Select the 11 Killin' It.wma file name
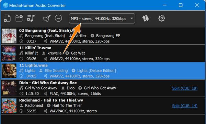This screenshot has height=124, width=206. click(x=35, y=48)
